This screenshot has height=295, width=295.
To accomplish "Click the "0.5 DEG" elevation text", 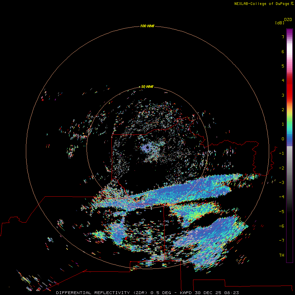I will click(x=161, y=293).
